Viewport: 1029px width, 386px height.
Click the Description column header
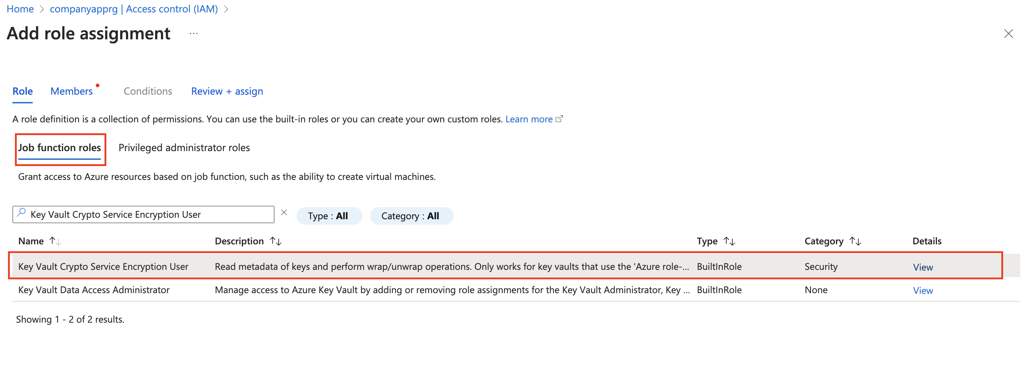coord(239,241)
